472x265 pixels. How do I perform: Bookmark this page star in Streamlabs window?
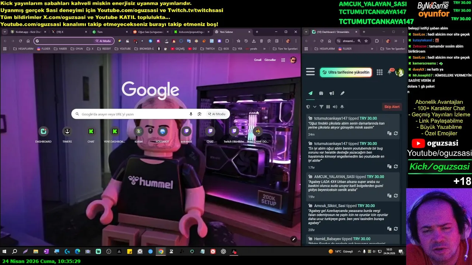(x=366, y=41)
